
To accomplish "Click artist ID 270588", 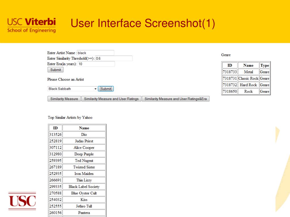I will pos(55,193).
